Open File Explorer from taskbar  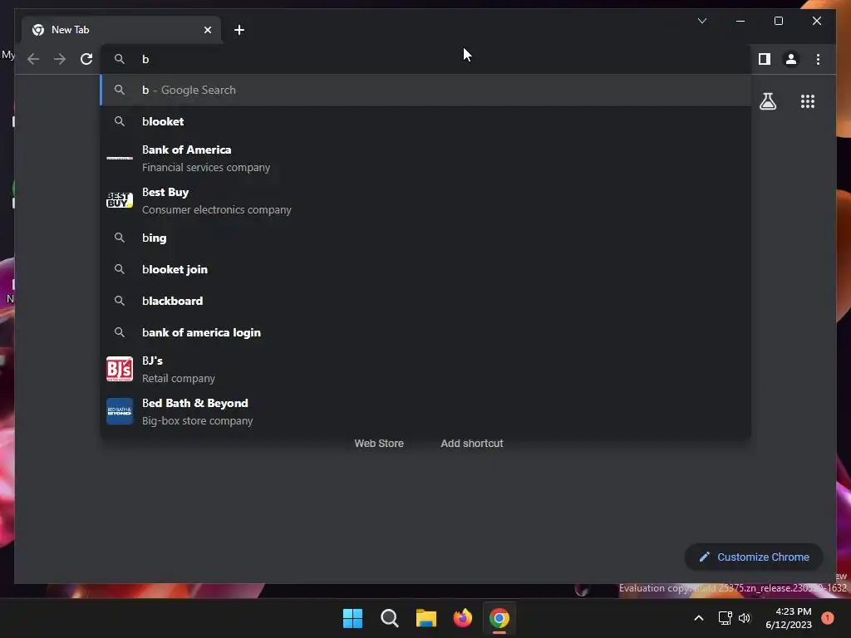(x=426, y=618)
